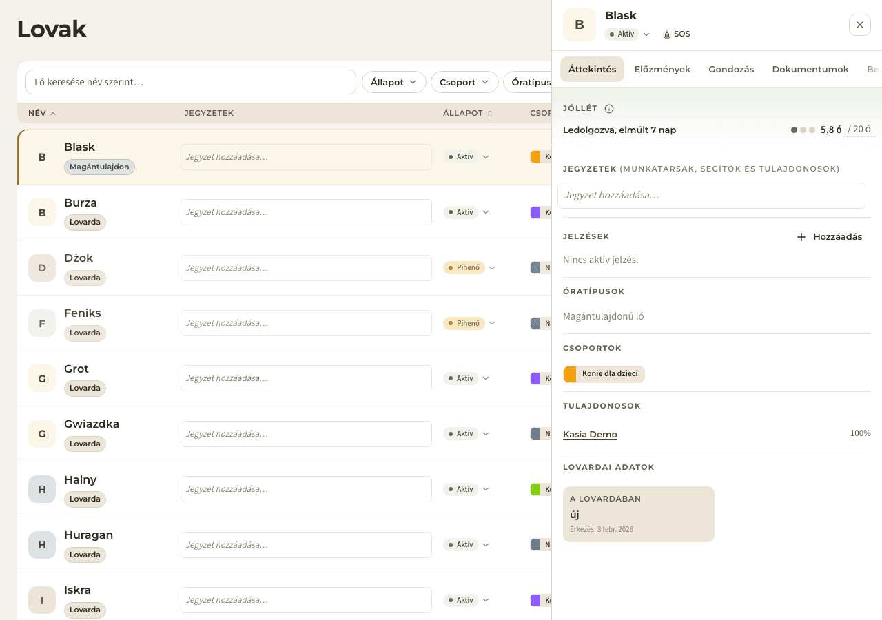Change status dropdown for Grot

point(466,378)
